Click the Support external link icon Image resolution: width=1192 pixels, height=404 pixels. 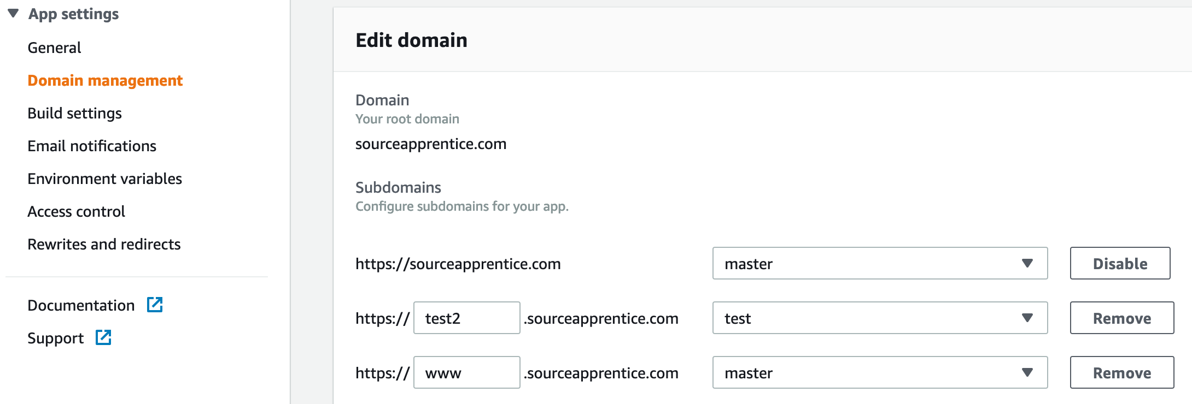103,337
